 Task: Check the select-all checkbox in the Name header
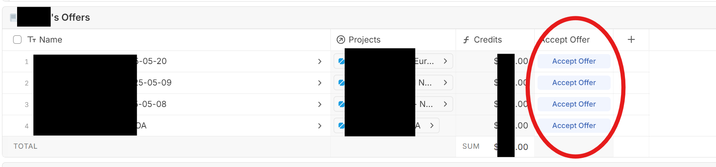click(x=17, y=40)
